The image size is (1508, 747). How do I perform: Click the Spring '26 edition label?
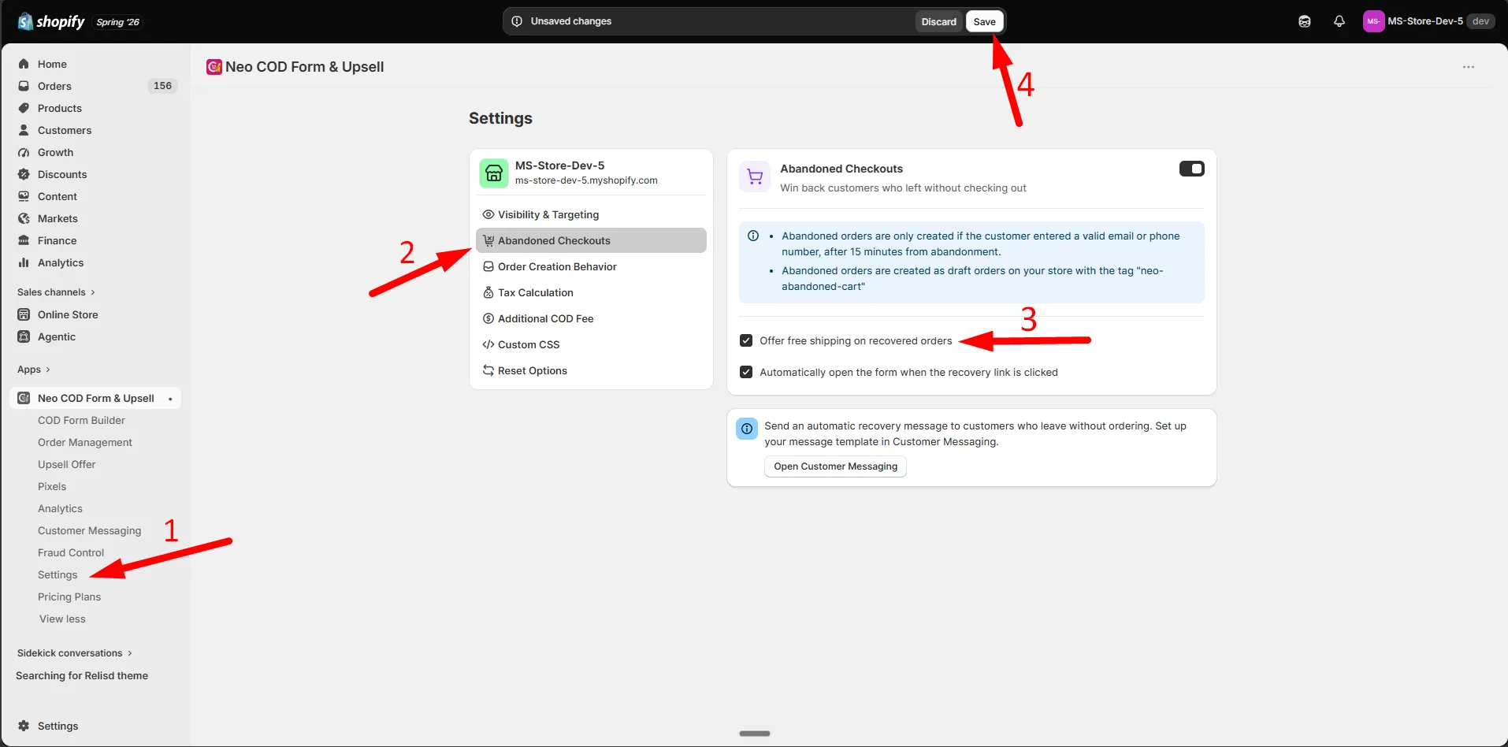(x=117, y=22)
